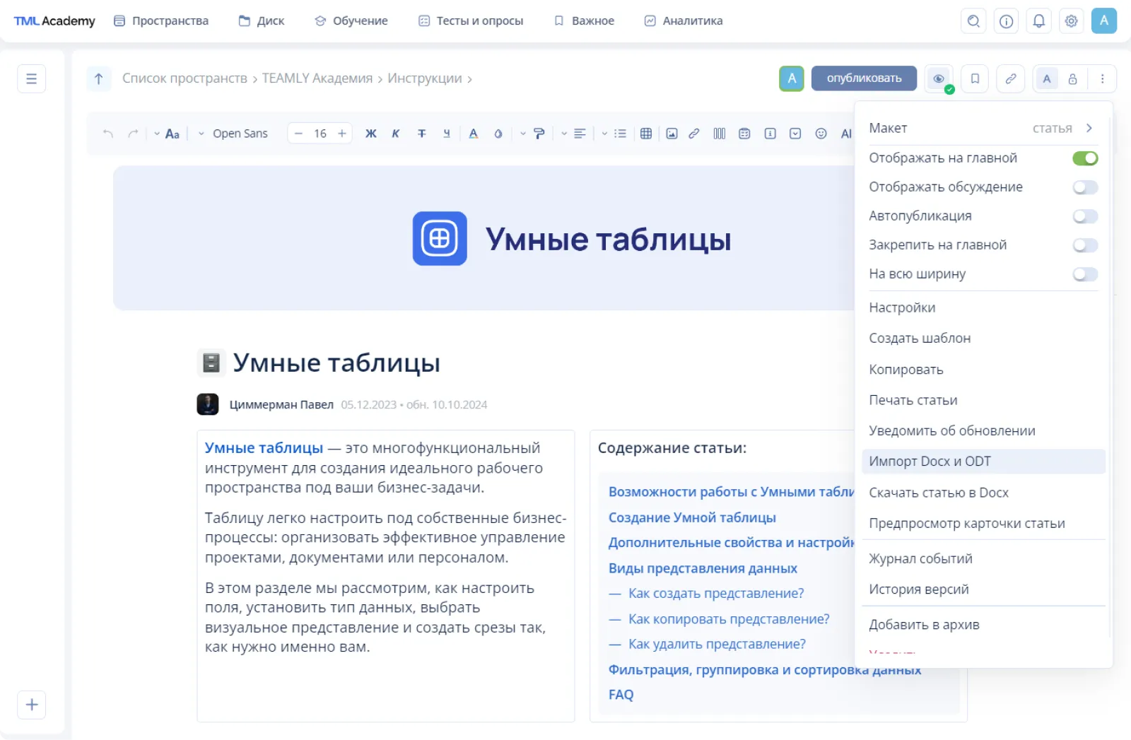1131x740 pixels.
Task: Apply underline (Ч) formatting
Action: [x=447, y=134]
